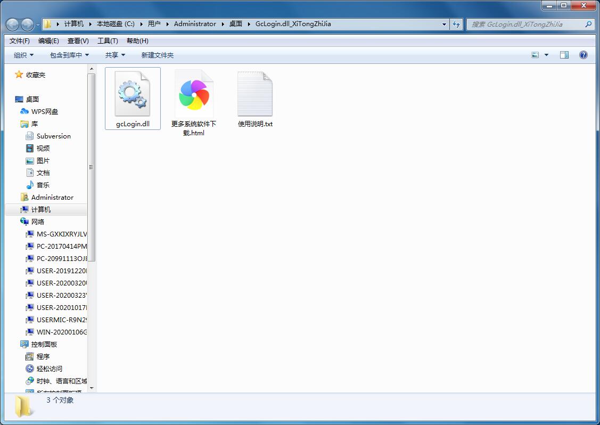Open the 组织 dropdown
The image size is (600, 425).
[24, 55]
